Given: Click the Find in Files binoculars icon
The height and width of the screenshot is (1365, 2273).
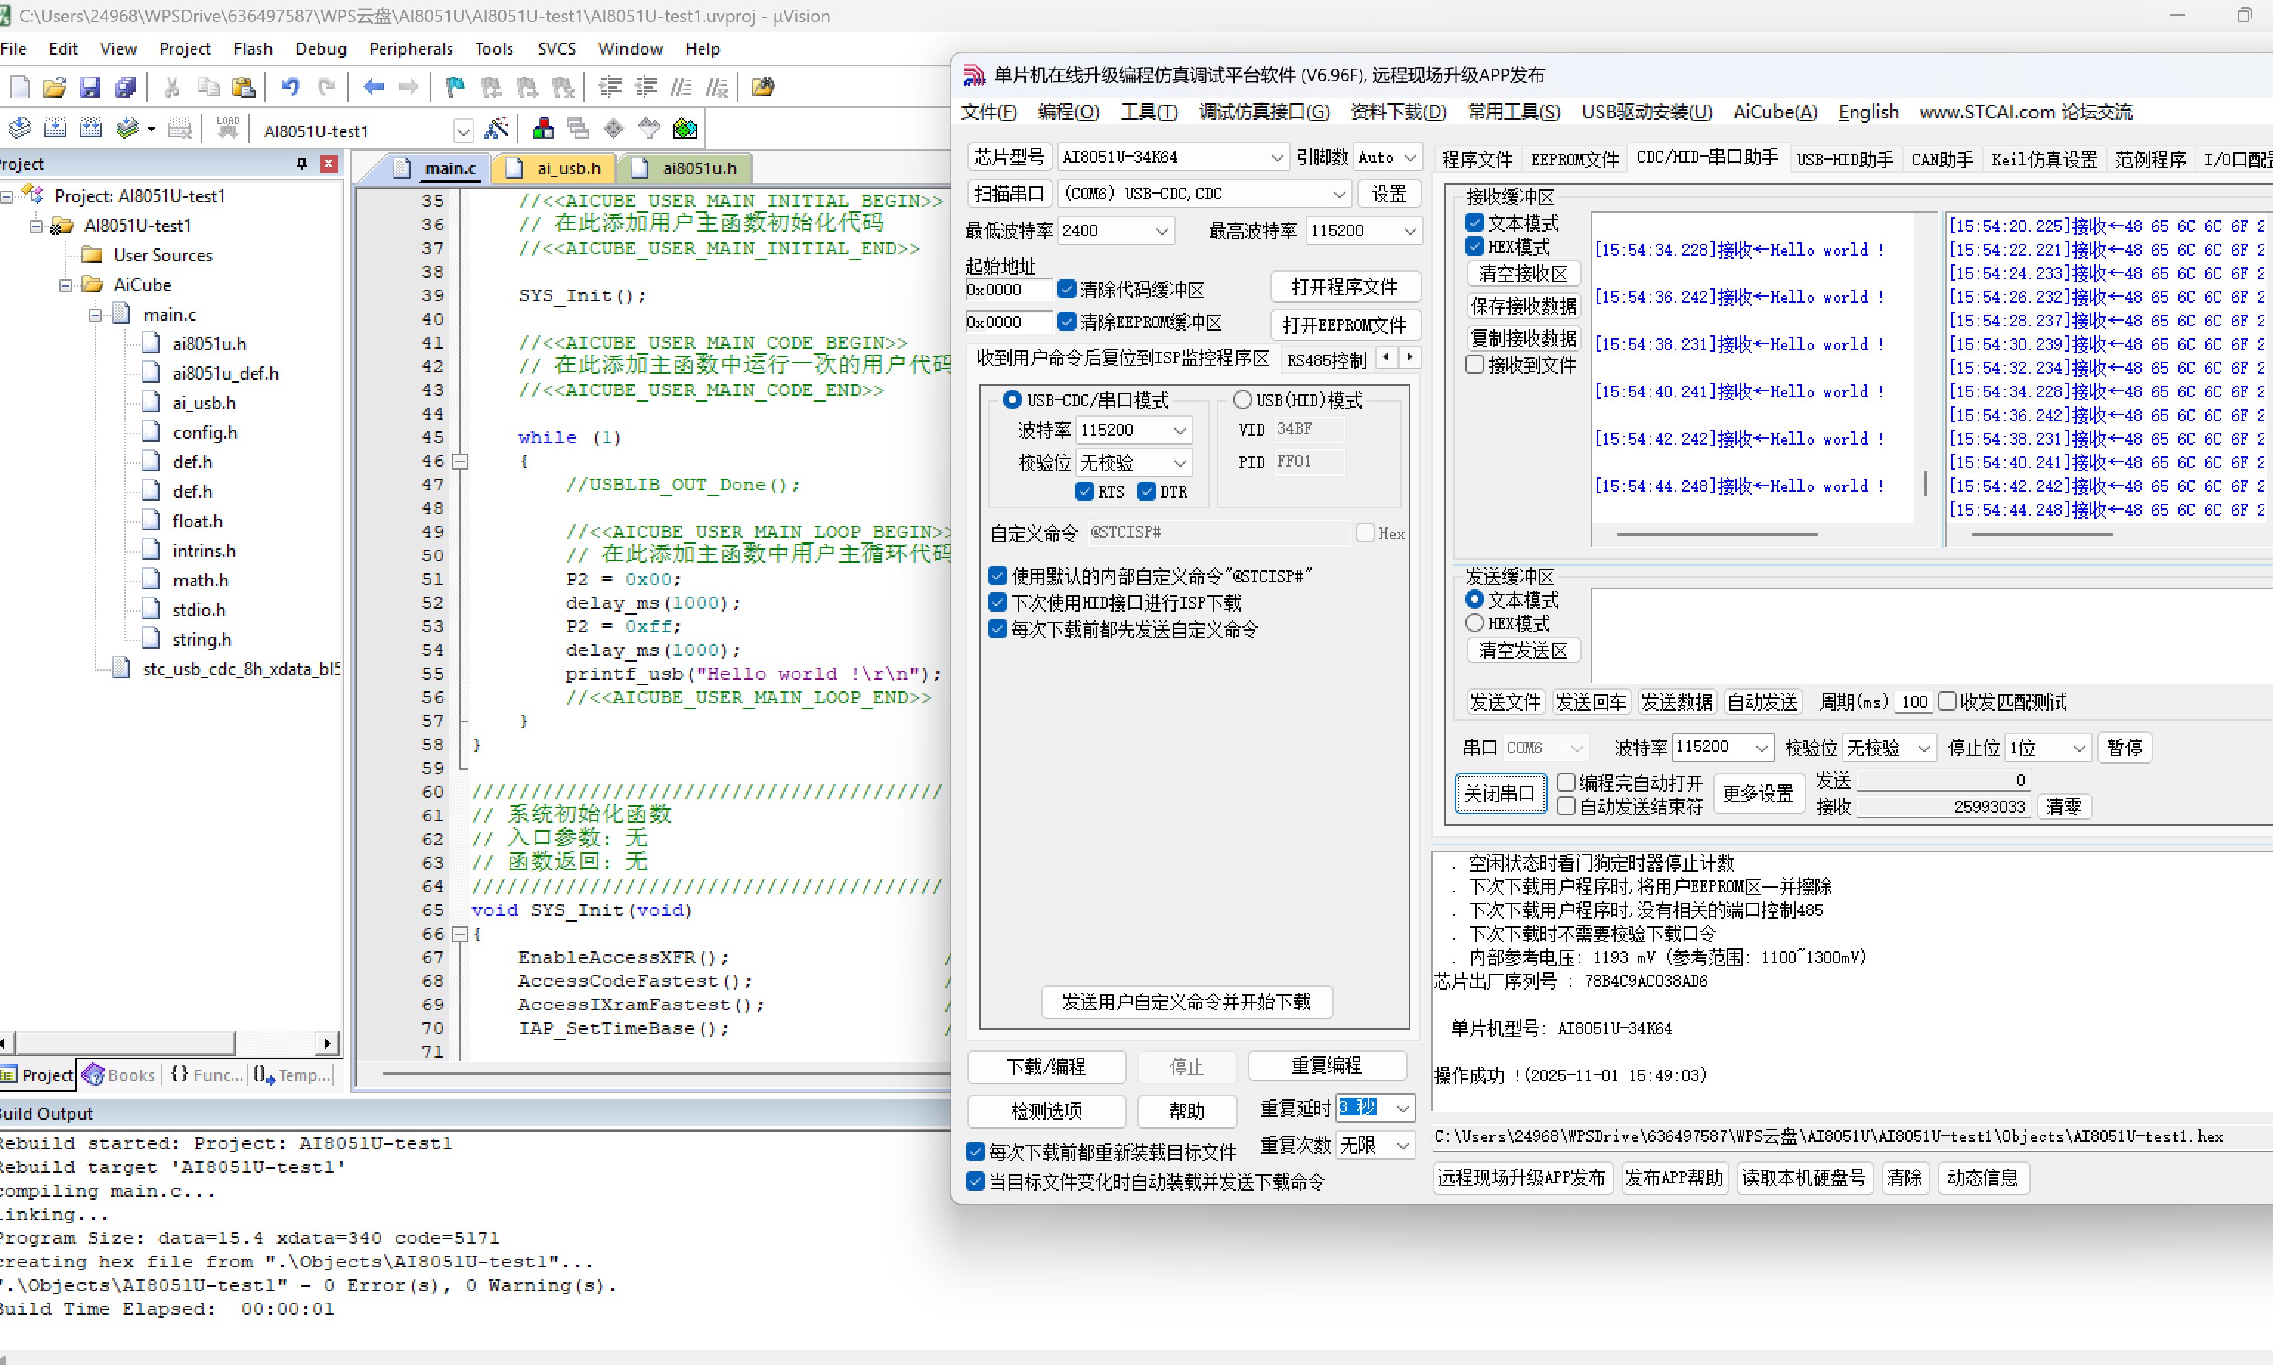Looking at the screenshot, I should [762, 87].
